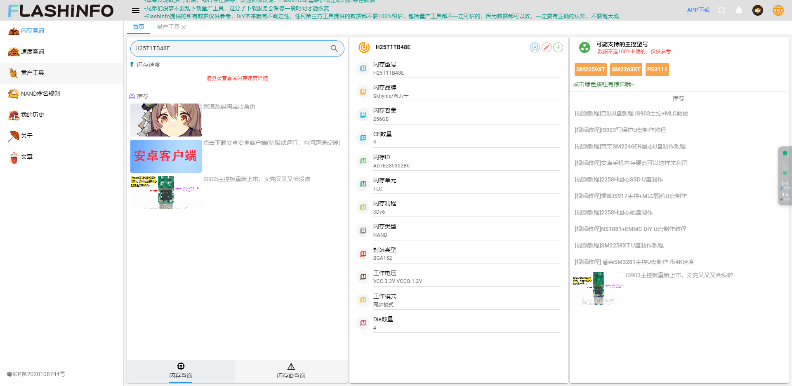The height and width of the screenshot is (386, 792).
Task: Click the 工作电压 value VCC:3.3V VCCQ:1.2V
Action: coord(398,281)
